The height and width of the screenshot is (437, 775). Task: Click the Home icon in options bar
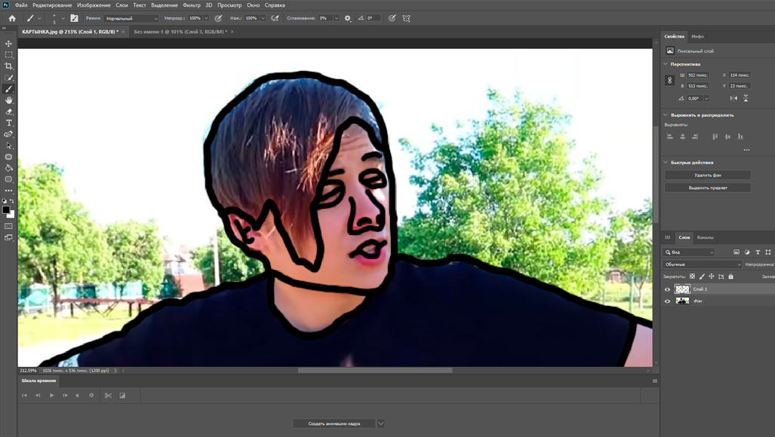(x=12, y=18)
